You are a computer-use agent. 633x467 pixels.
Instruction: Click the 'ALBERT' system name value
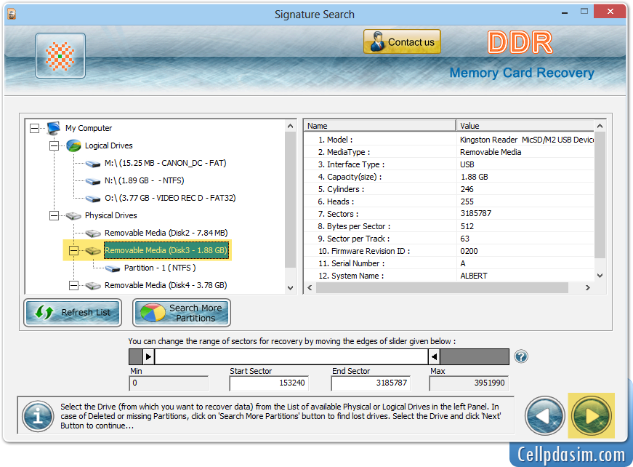[x=474, y=276]
